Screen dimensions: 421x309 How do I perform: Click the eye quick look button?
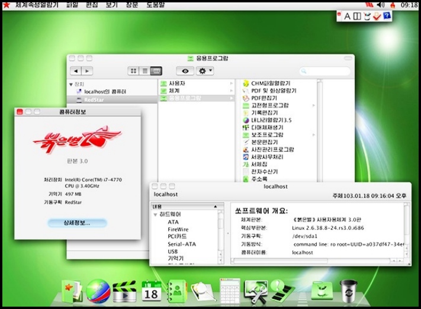pyautogui.click(x=185, y=71)
